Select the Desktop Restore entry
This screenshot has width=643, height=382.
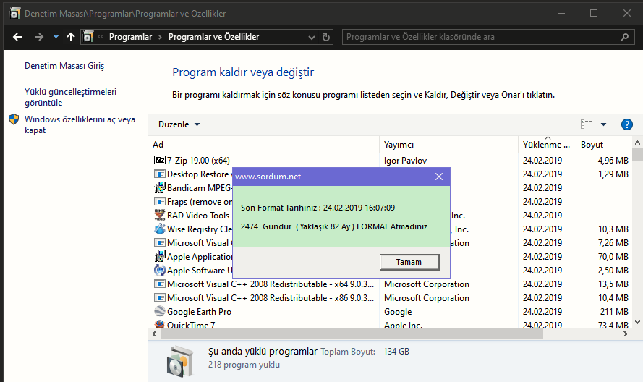tap(200, 174)
